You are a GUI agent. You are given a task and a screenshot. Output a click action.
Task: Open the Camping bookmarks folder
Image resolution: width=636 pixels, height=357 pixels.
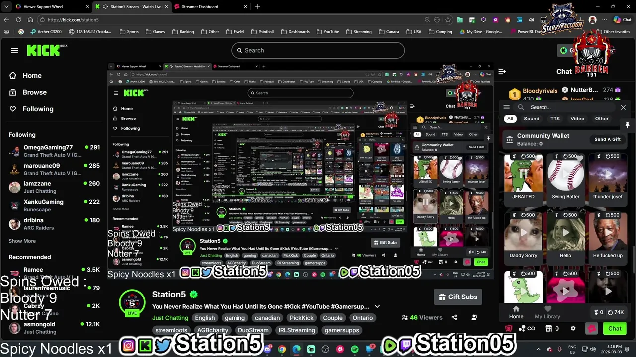pos(439,32)
